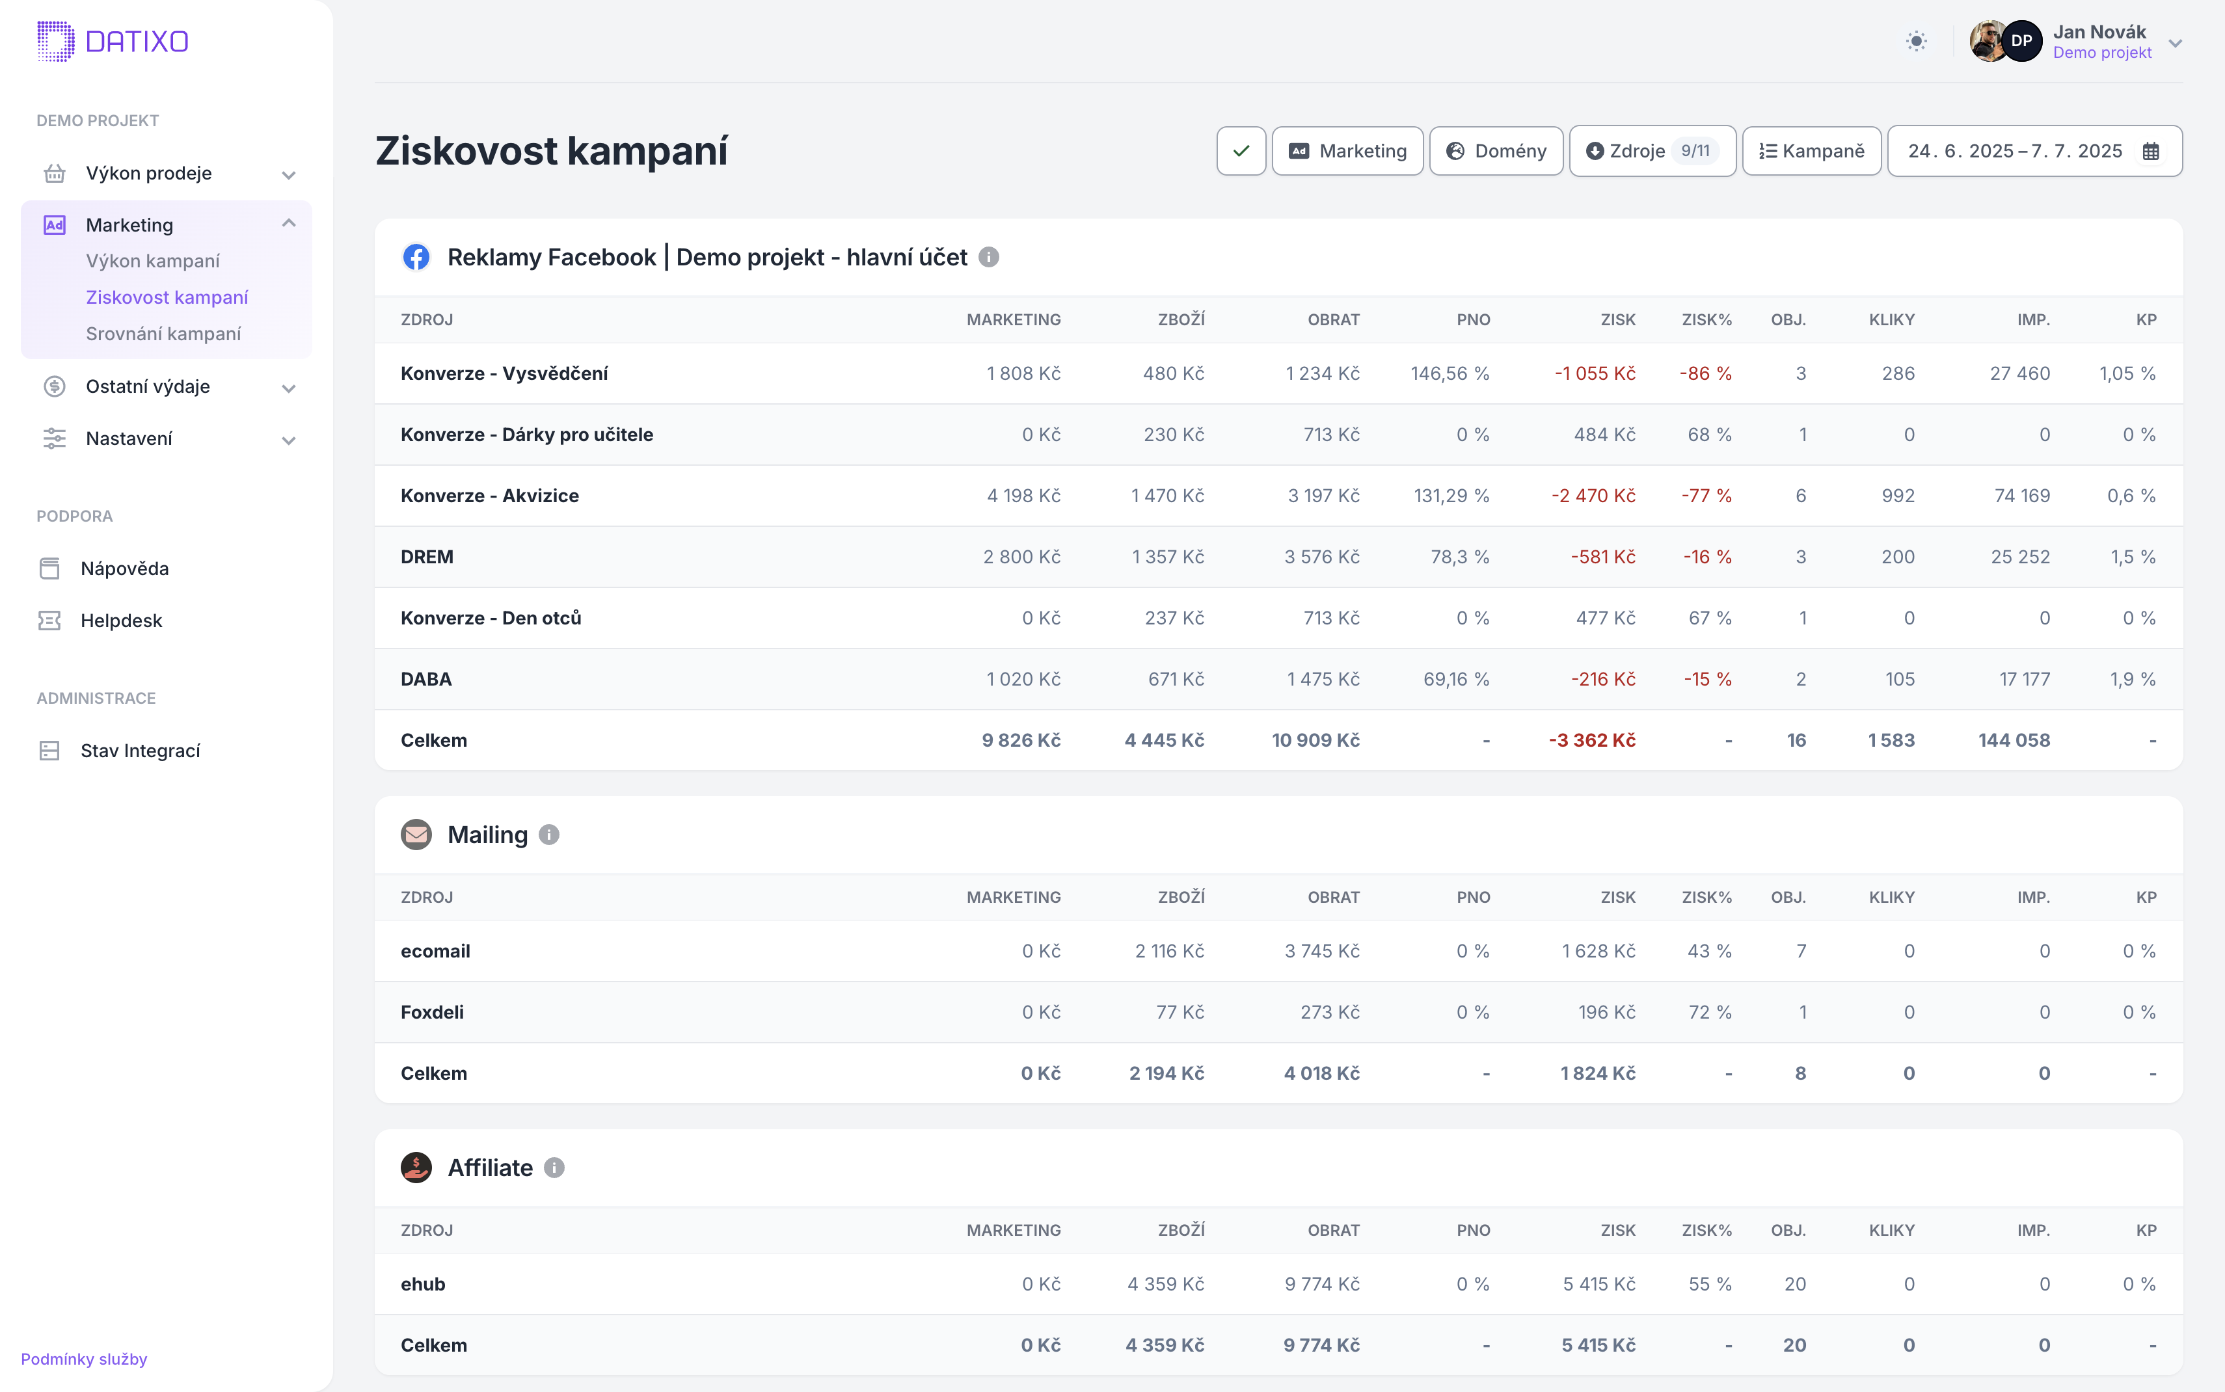Open info icon beside Mailing heading

(x=548, y=835)
